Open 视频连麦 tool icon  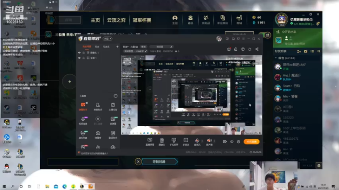(x=83, y=121)
